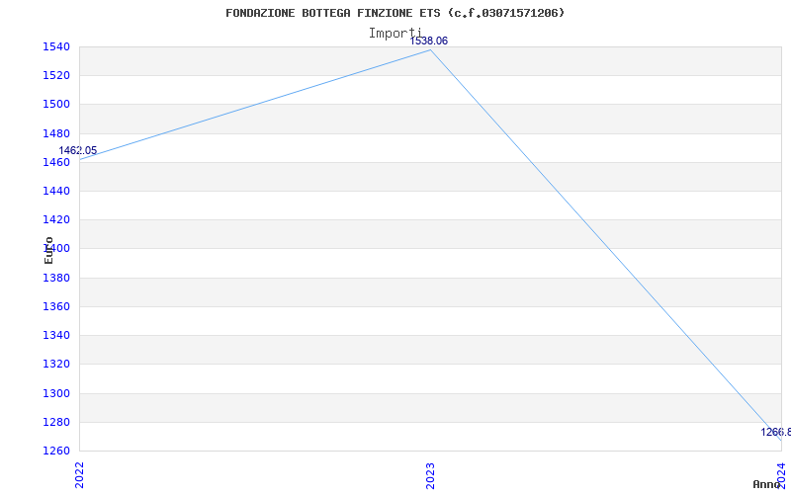Click the Anno x-axis title
This screenshot has width=791, height=494.
[767, 484]
